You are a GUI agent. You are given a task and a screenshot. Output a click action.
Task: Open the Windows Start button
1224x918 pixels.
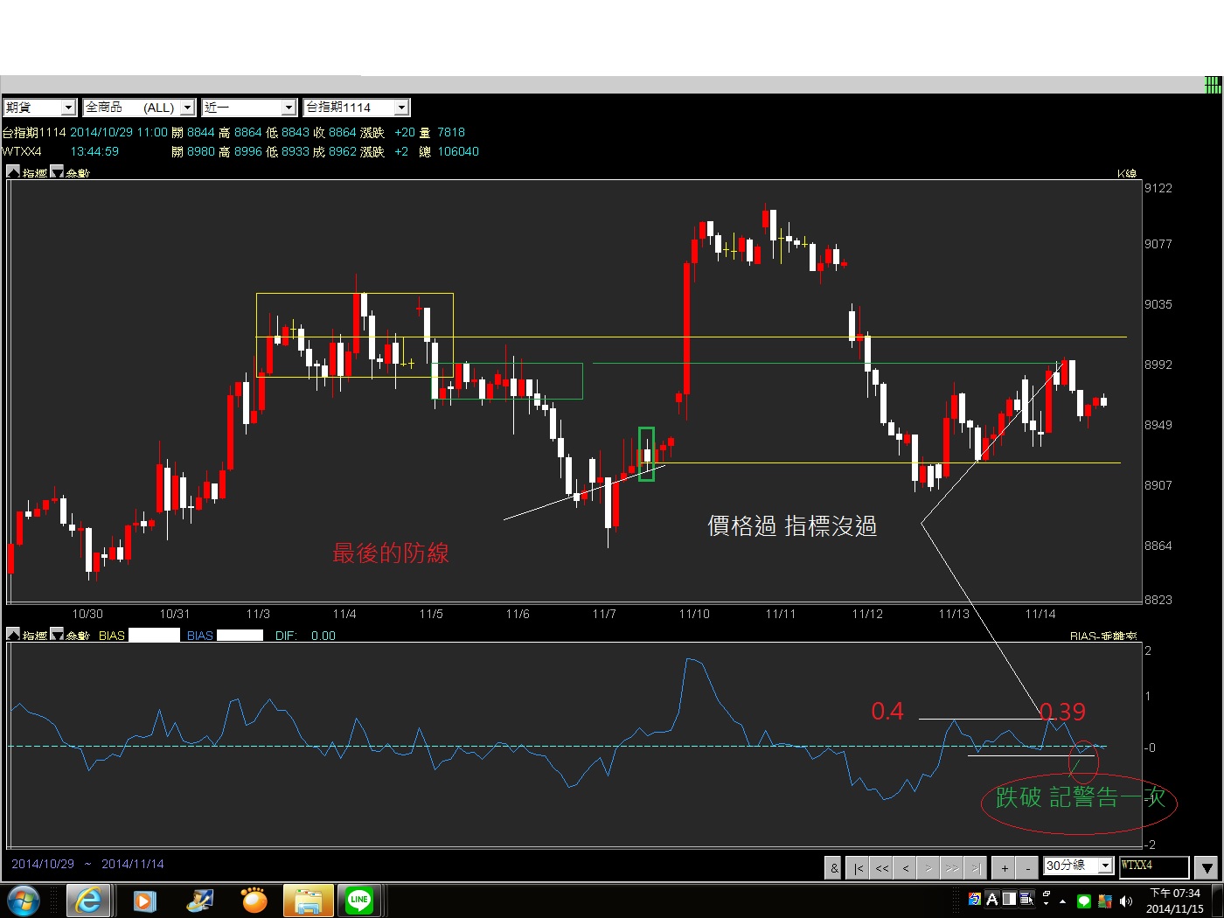coord(22,901)
